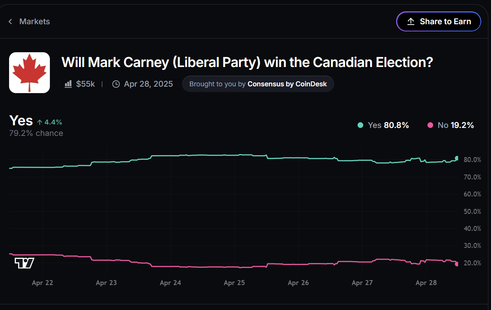This screenshot has height=310, width=491.
Task: Collapse the chart back via the left chevron
Action: (9, 22)
